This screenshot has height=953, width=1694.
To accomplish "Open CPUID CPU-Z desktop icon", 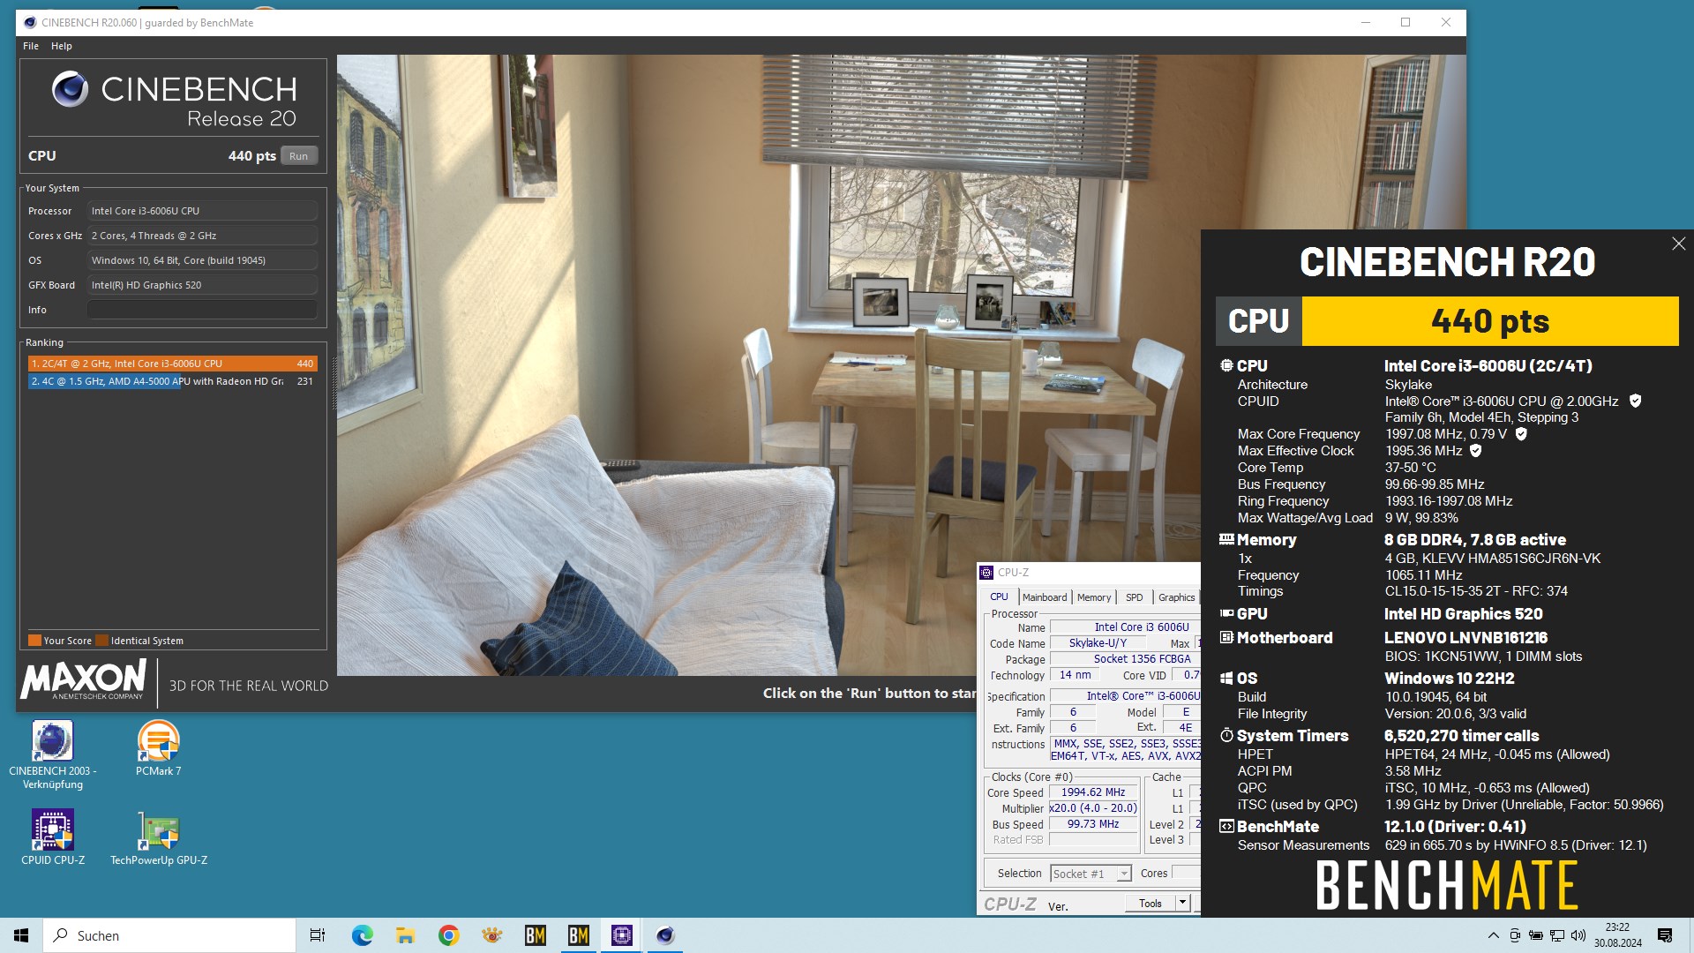I will [x=53, y=837].
